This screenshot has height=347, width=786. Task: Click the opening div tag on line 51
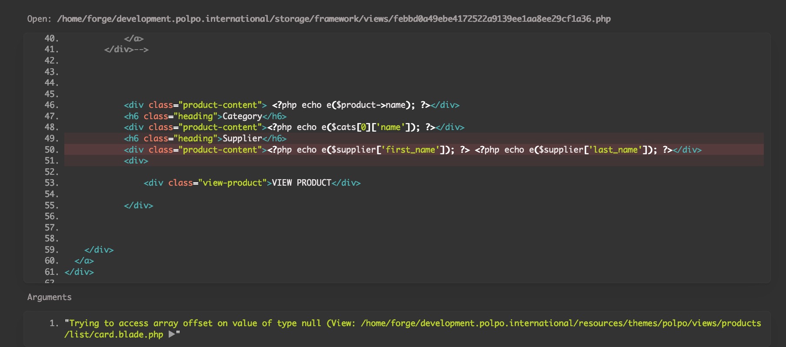(x=136, y=160)
